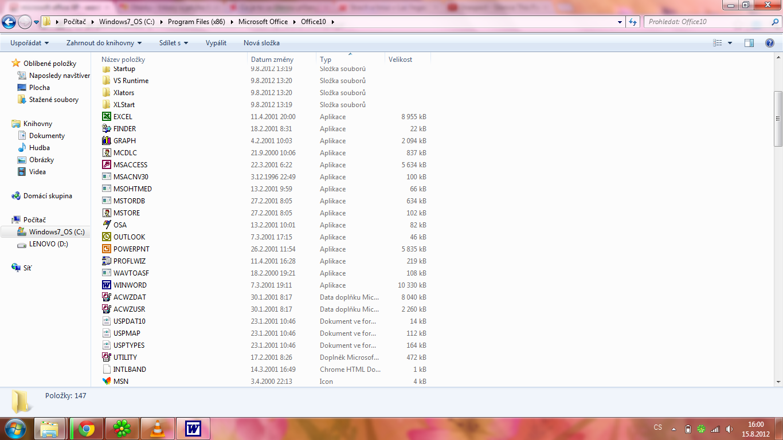This screenshot has height=440, width=783.
Task: Select the UTILITY add-in icon
Action: [x=106, y=357]
